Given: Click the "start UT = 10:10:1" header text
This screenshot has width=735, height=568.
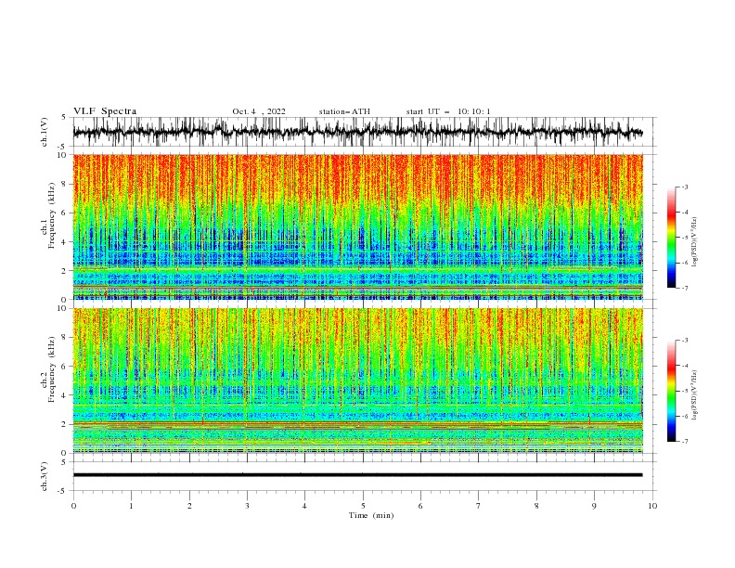Looking at the screenshot, I should point(448,111).
